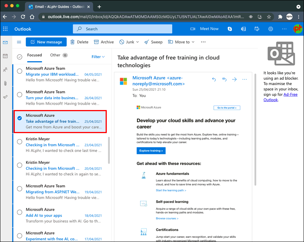Expand the Filter dropdown

98,57
